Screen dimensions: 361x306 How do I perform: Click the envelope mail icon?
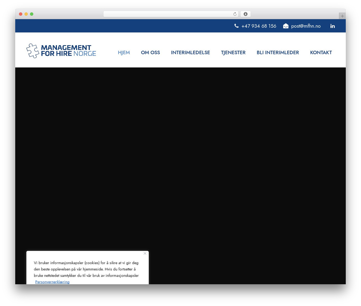click(x=286, y=26)
